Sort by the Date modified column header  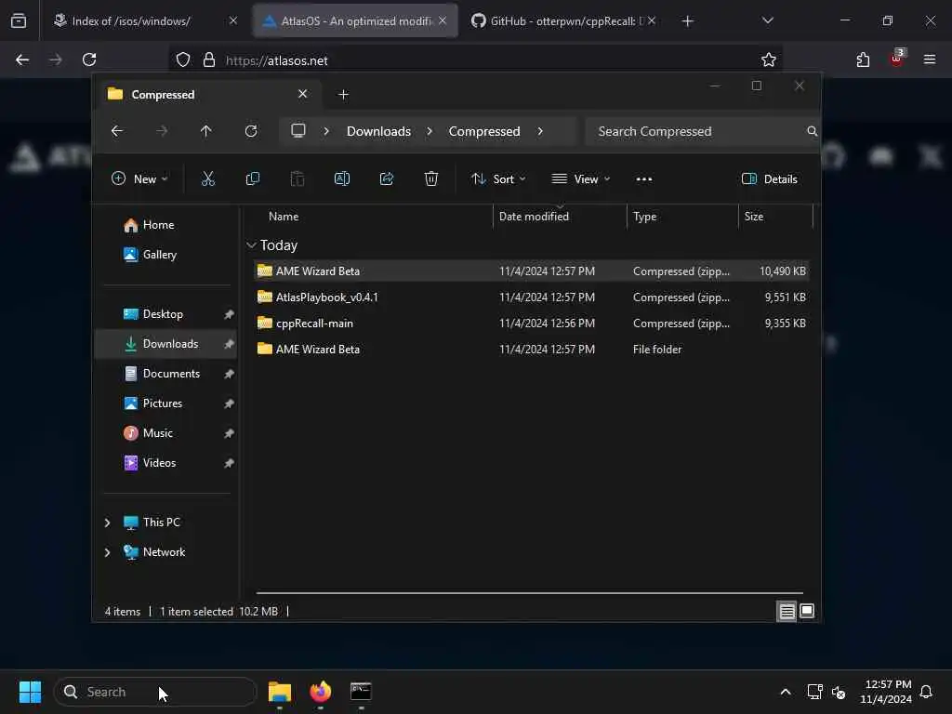(534, 216)
